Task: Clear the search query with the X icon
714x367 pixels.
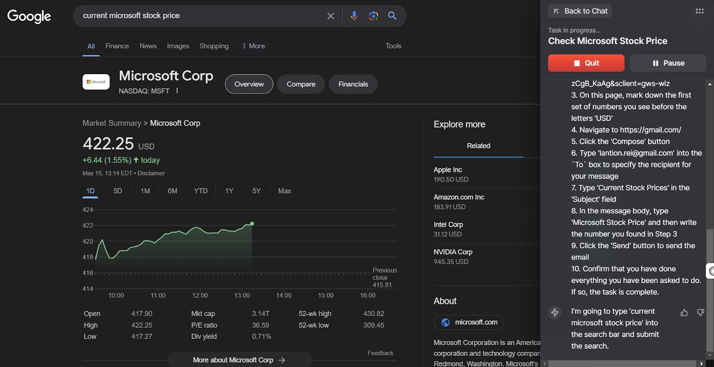Action: tap(331, 16)
